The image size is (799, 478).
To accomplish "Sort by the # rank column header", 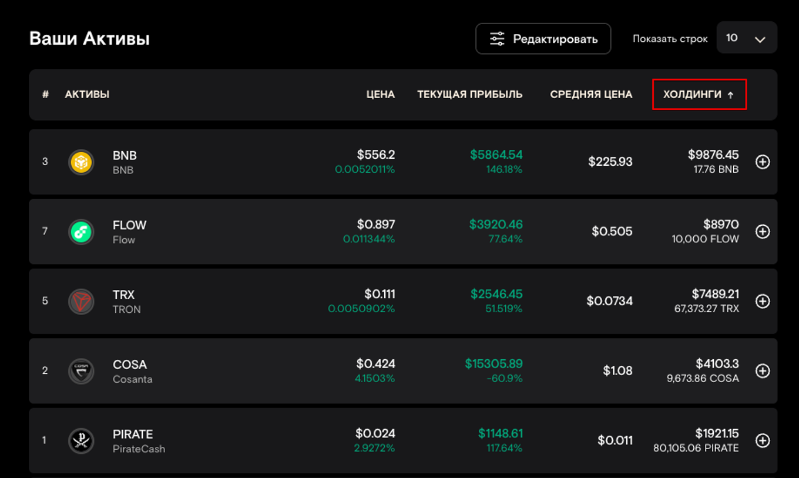I will point(45,95).
